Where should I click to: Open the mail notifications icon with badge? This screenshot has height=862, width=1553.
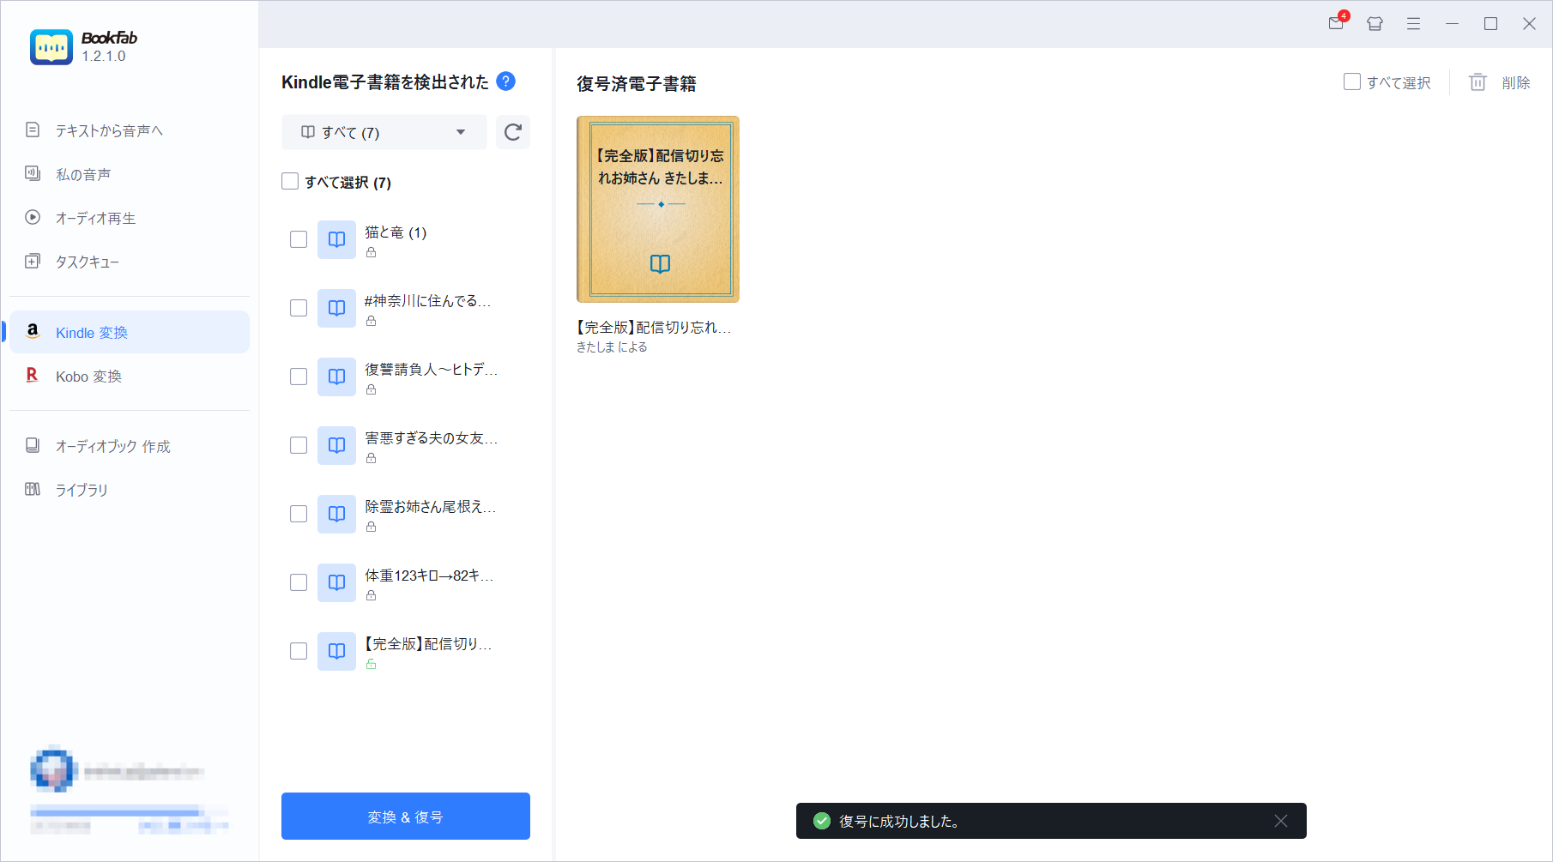1335,24
